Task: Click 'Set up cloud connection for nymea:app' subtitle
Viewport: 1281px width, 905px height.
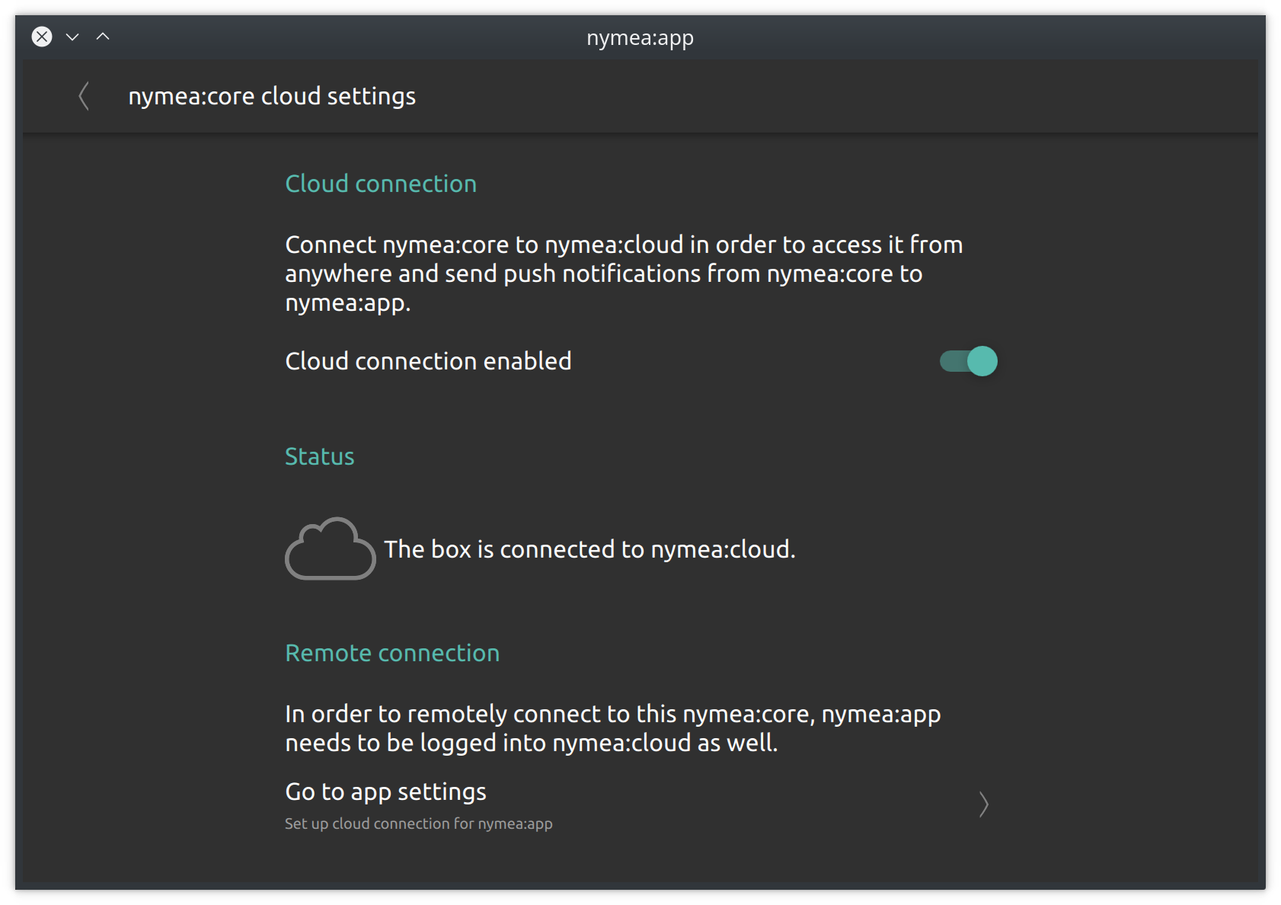Action: [419, 823]
